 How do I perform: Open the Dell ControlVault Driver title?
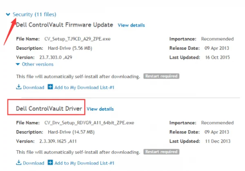(49, 109)
